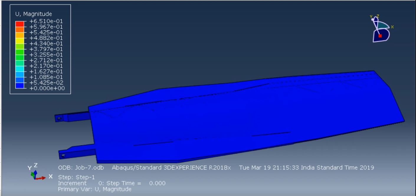Click the Primary Var: U, Magnitude line
The height and width of the screenshot is (196, 416).
(x=95, y=189)
